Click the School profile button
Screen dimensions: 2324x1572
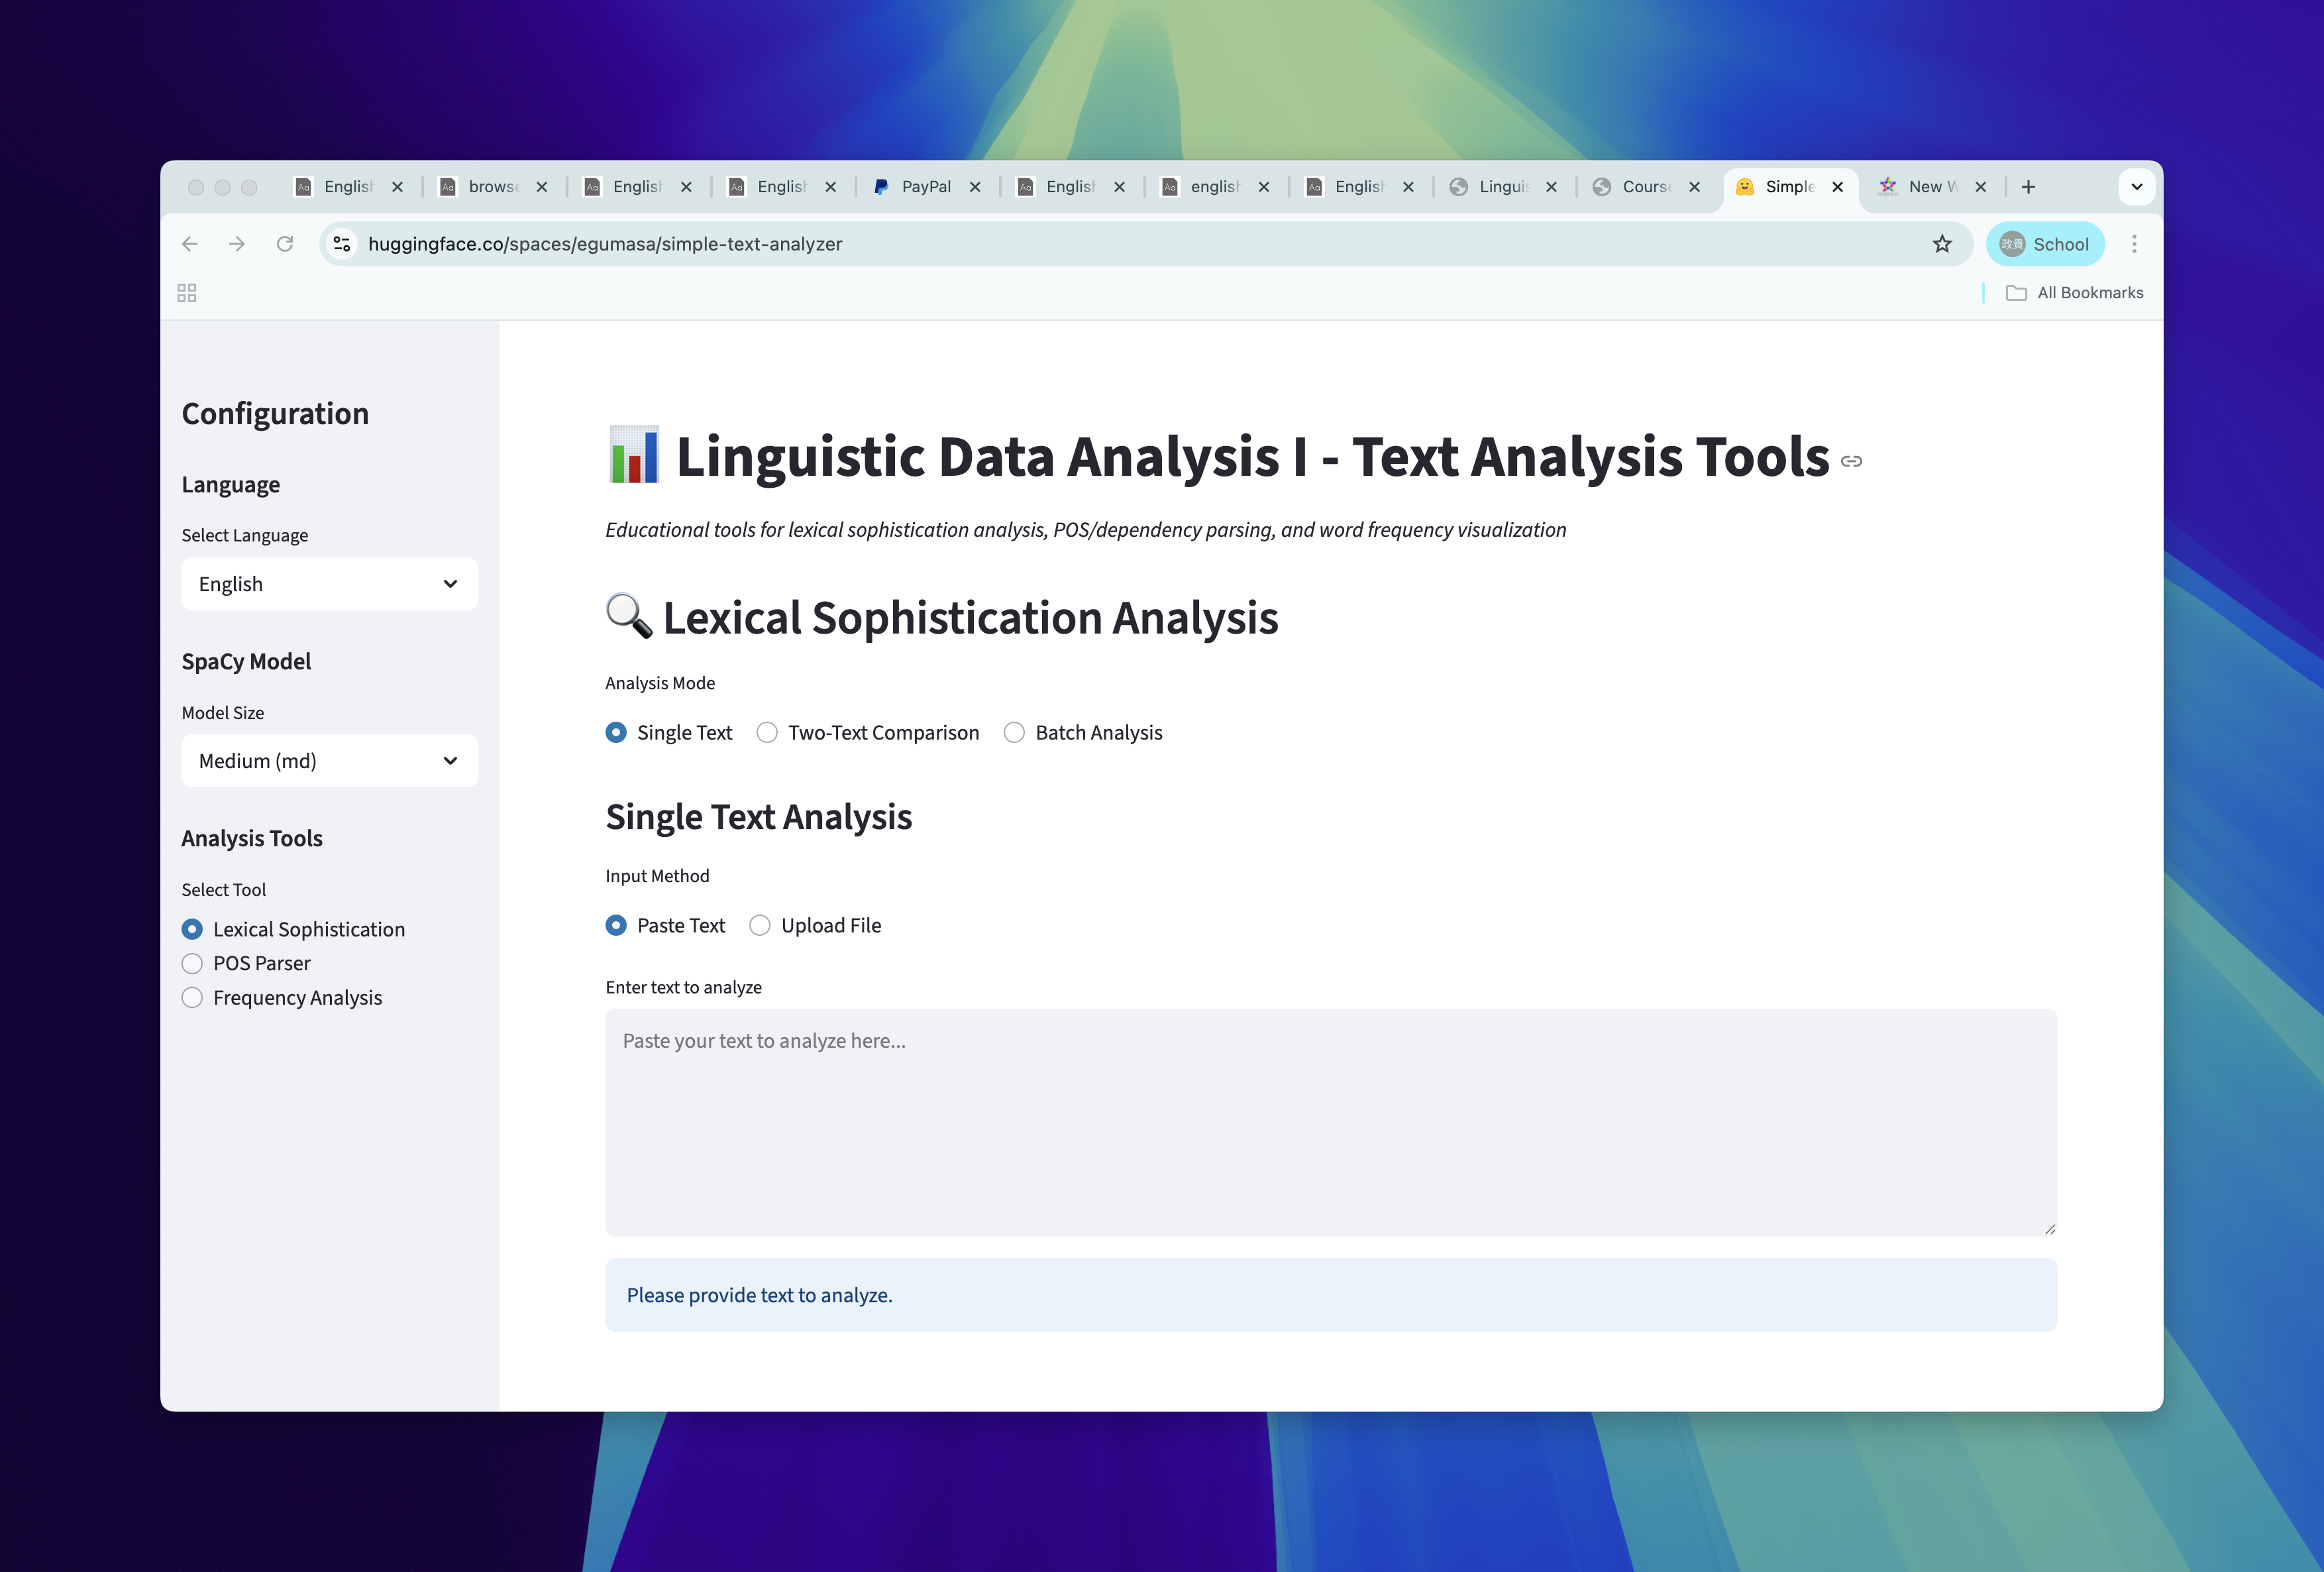point(2046,243)
